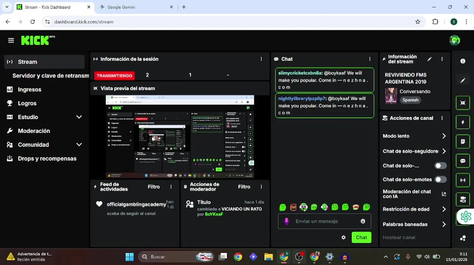Expand the Comunidad sidebar section
The height and width of the screenshot is (265, 474).
(x=79, y=145)
